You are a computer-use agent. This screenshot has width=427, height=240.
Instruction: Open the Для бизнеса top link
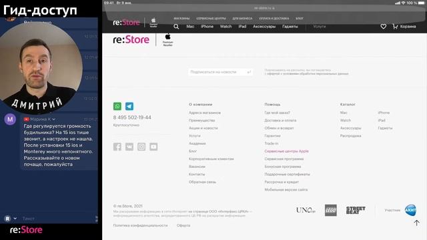pyautogui.click(x=242, y=19)
